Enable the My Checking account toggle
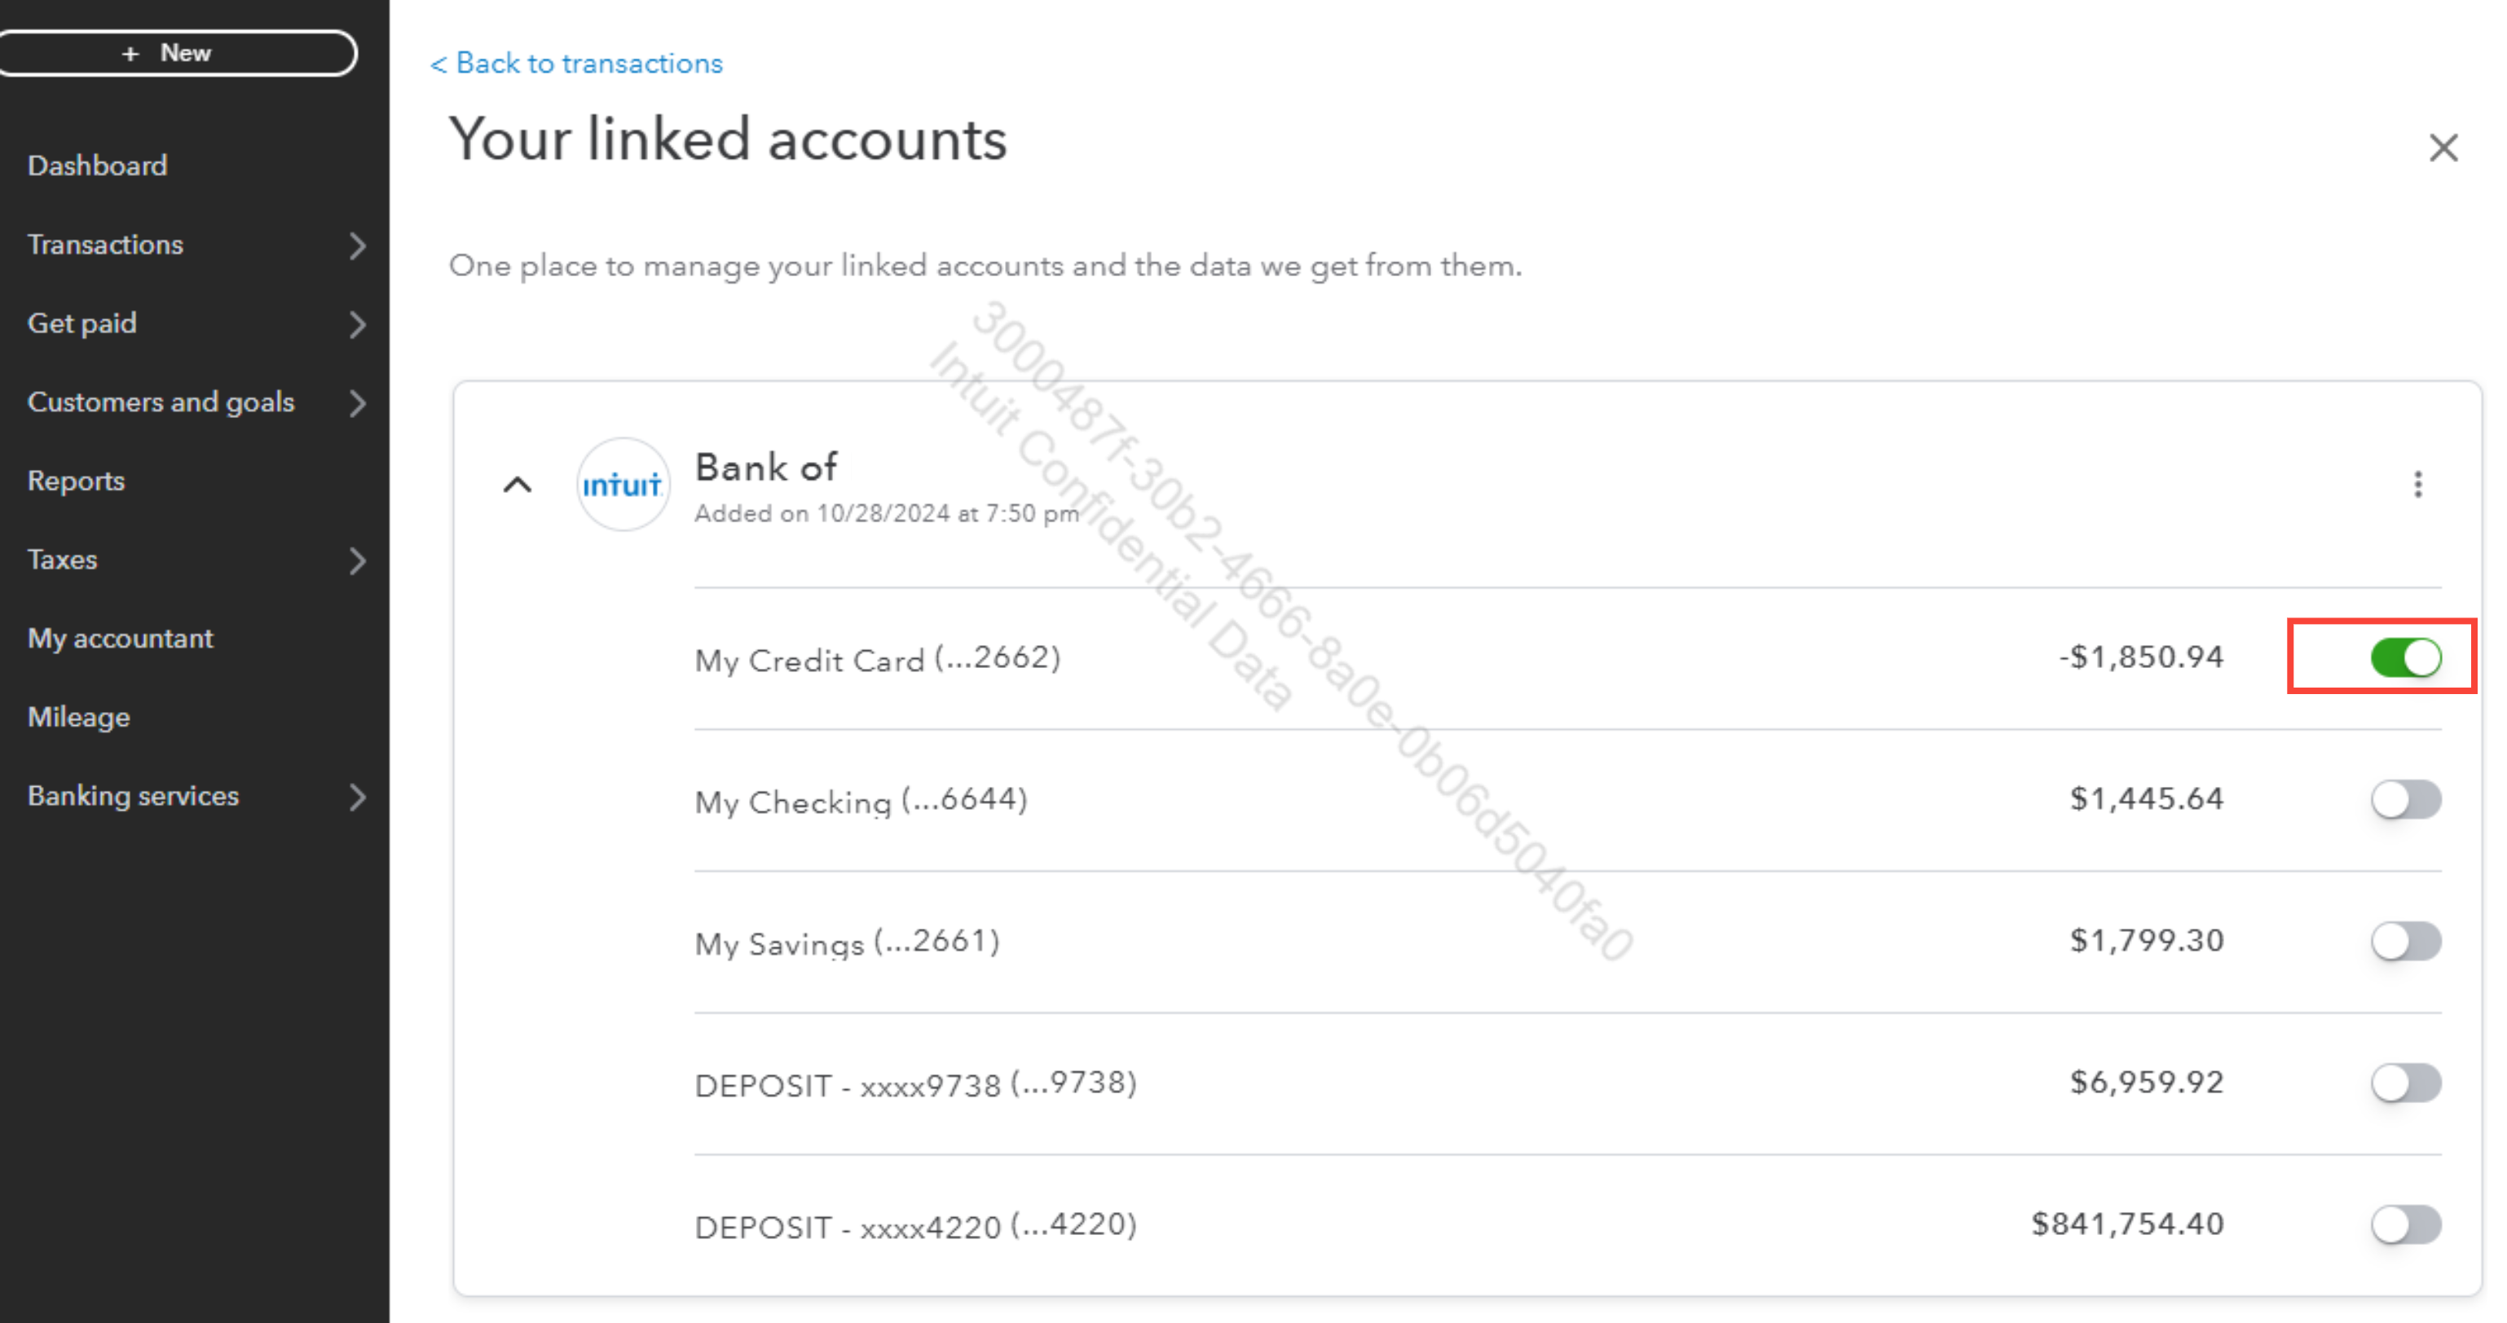Viewport: 2507px width, 1323px height. pos(2406,800)
